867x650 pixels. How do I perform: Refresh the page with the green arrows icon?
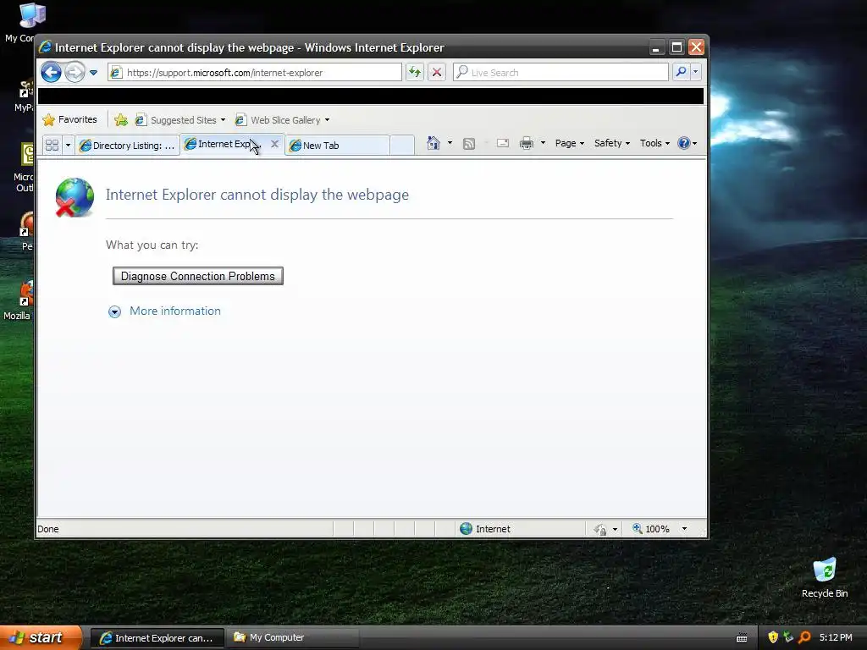[x=415, y=73]
